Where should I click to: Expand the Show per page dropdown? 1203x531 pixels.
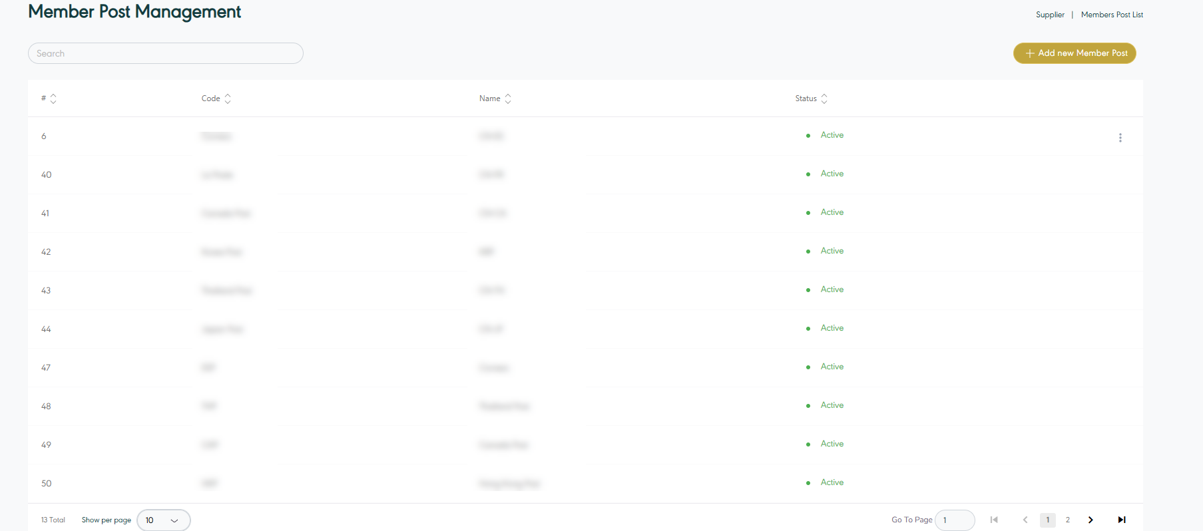click(x=164, y=520)
